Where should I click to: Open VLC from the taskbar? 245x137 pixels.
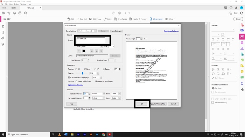[x=59, y=135]
